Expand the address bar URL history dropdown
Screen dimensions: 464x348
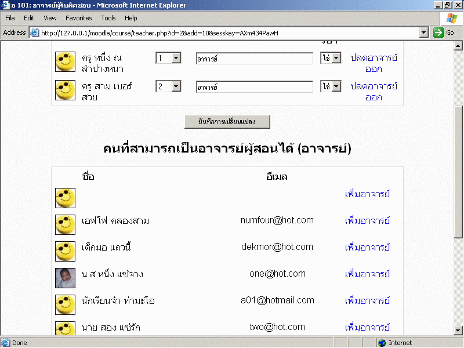point(424,32)
